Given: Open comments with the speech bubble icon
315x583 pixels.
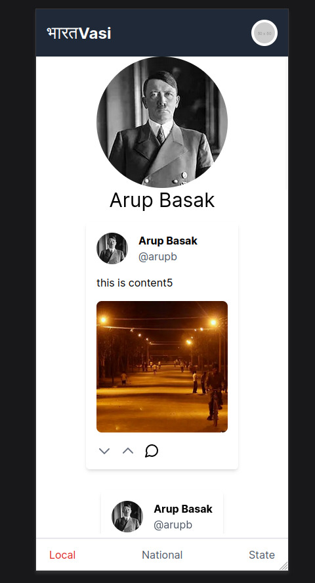Looking at the screenshot, I should pos(152,451).
